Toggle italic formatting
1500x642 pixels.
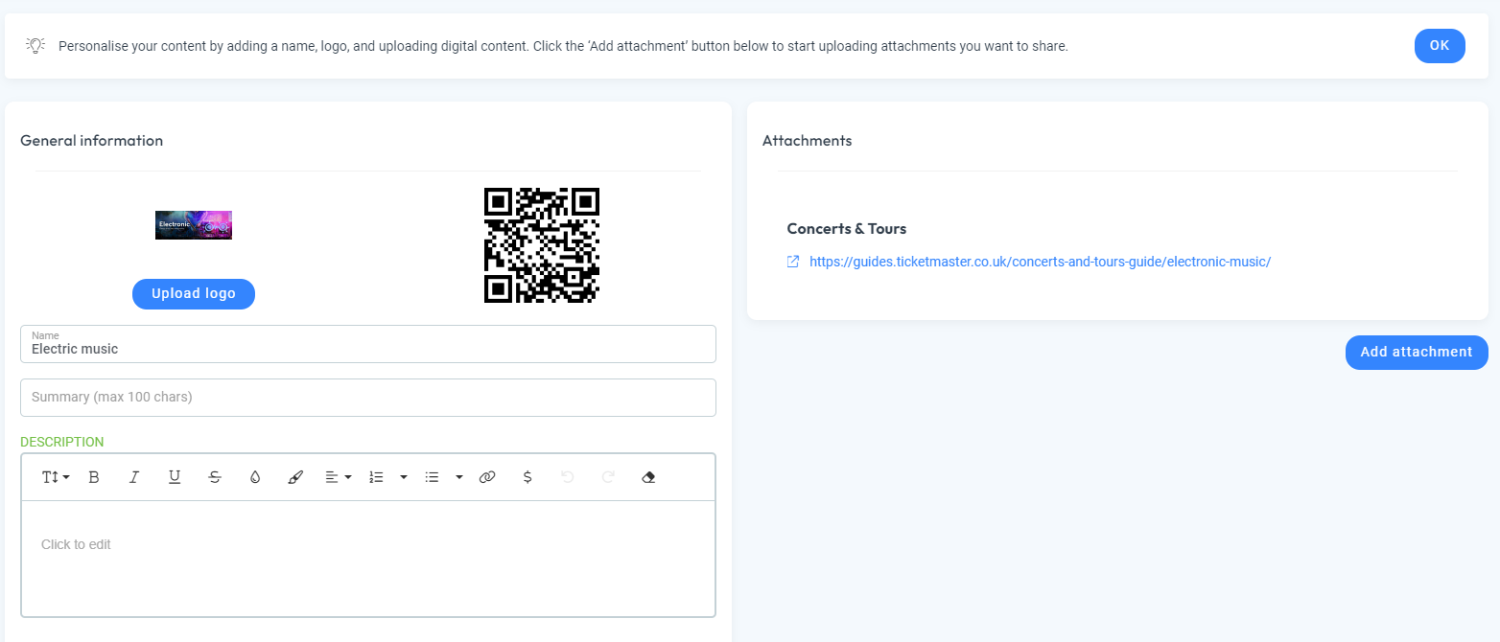click(x=134, y=476)
